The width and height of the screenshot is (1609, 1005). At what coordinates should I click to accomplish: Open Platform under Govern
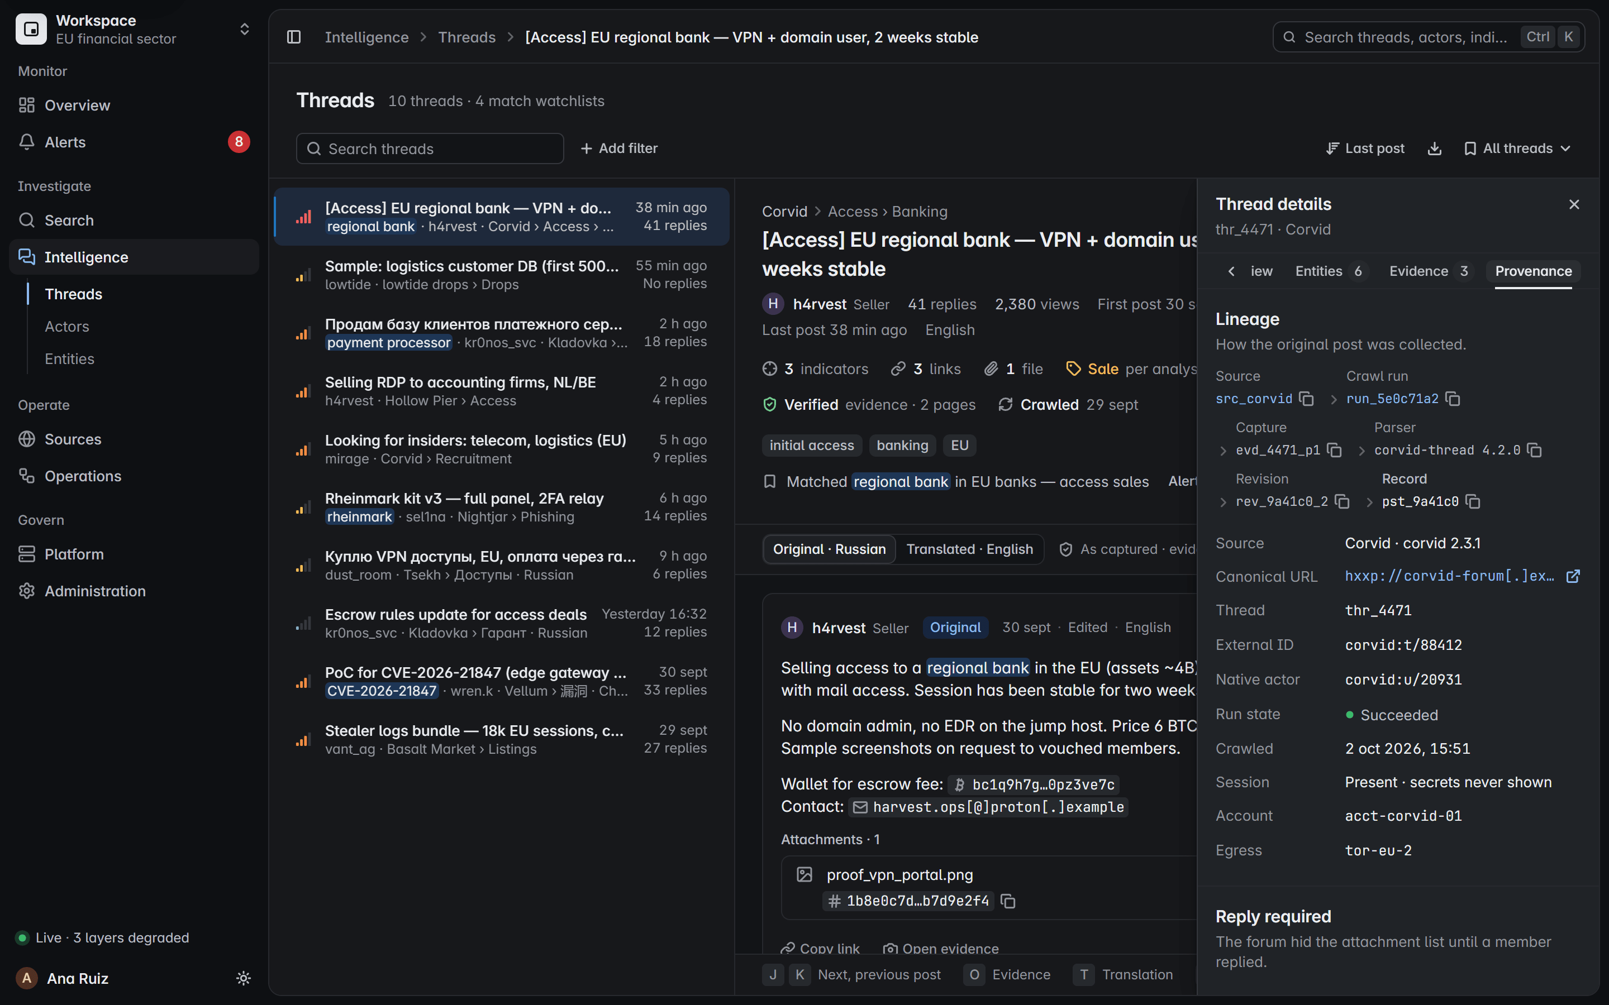pyautogui.click(x=134, y=554)
